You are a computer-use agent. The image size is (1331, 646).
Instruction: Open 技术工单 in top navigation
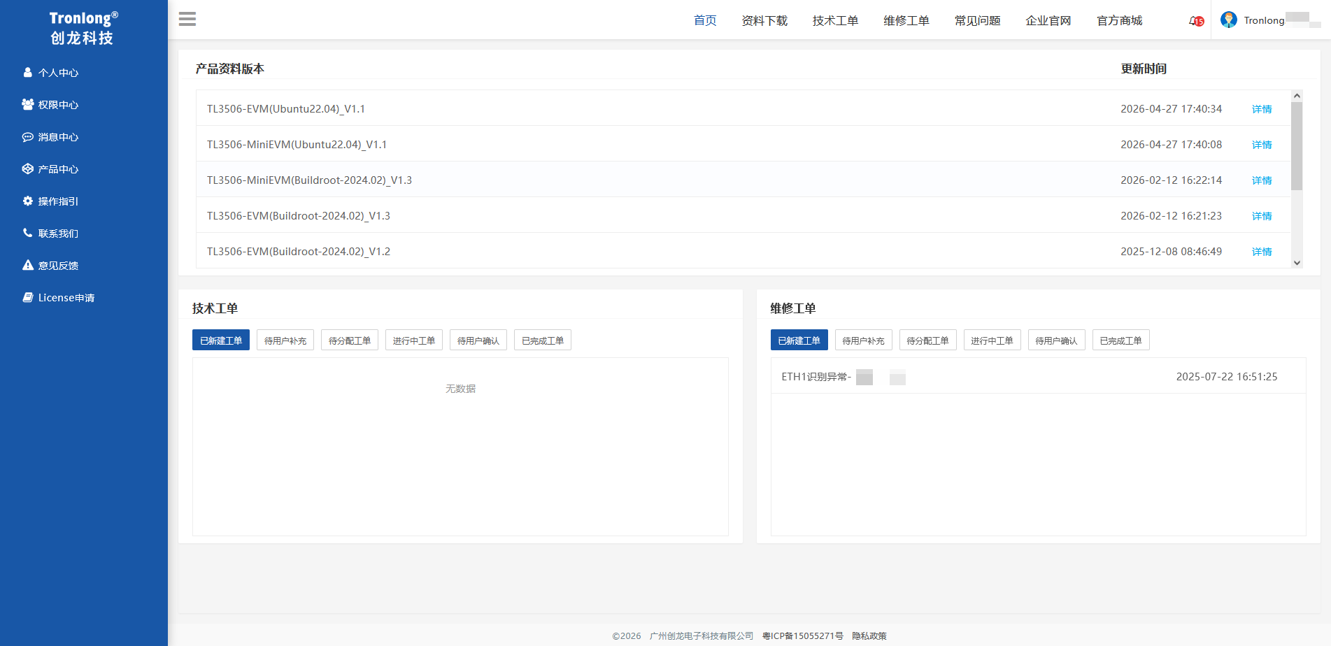tap(835, 20)
